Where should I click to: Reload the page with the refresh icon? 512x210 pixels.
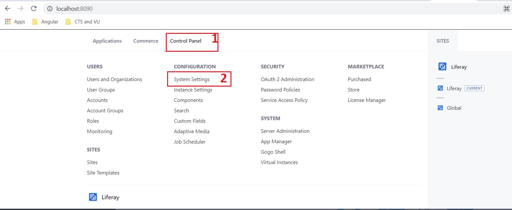pyautogui.click(x=34, y=9)
